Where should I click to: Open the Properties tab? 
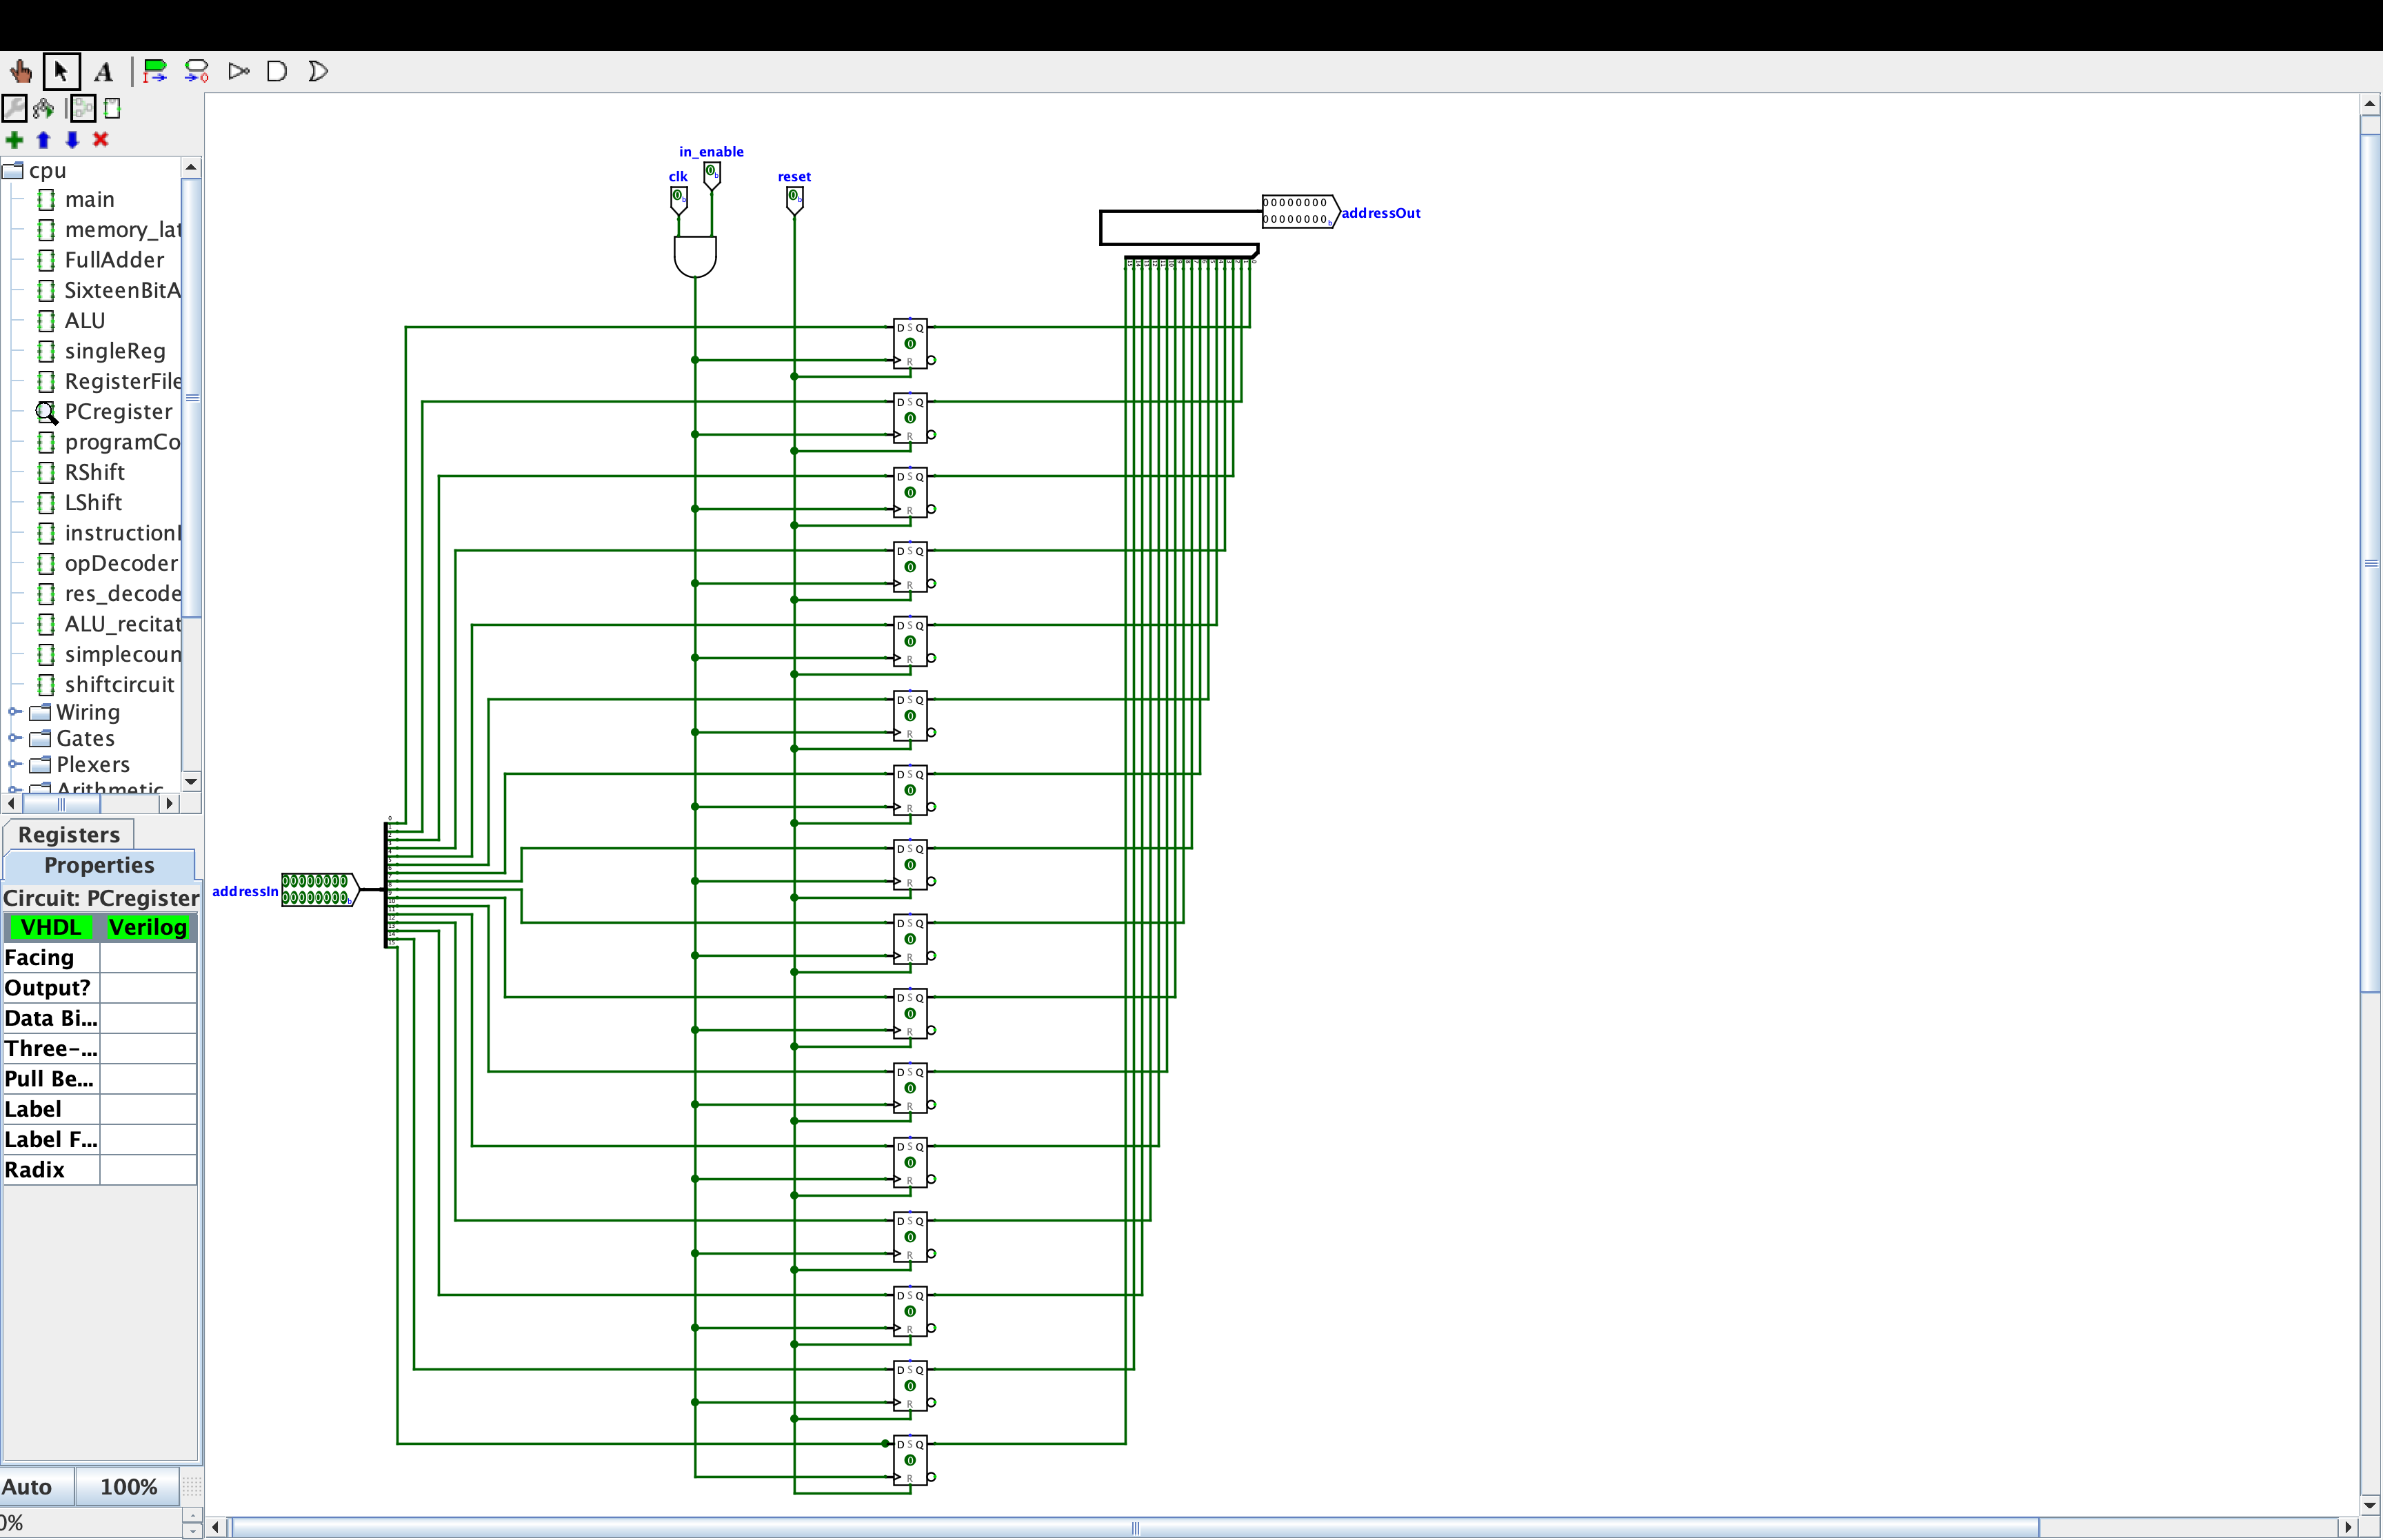coord(99,865)
